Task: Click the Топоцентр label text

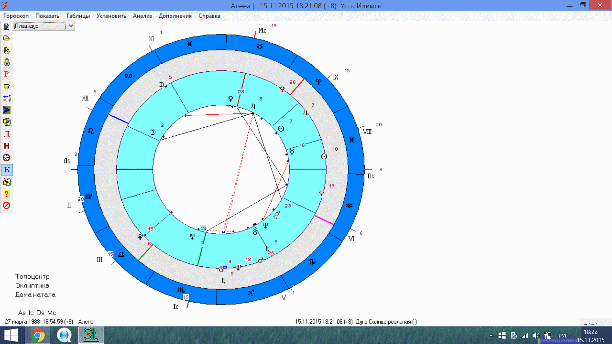Action: (32, 276)
